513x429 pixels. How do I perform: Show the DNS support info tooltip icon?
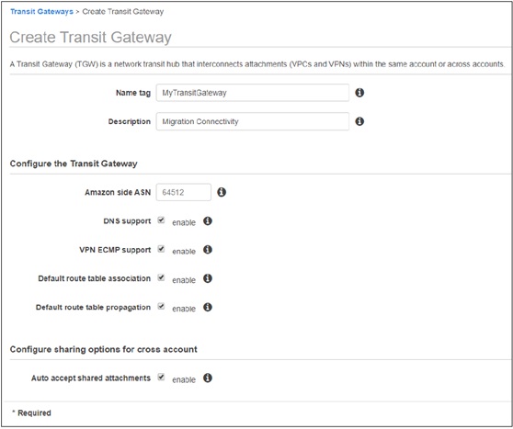[208, 221]
